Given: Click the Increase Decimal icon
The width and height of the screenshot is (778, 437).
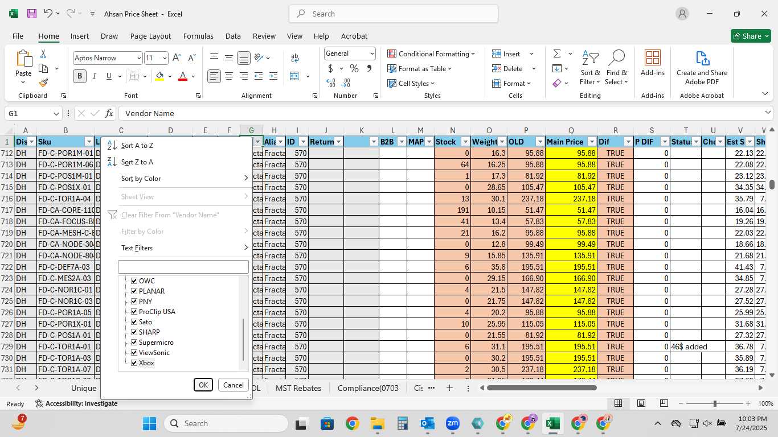Looking at the screenshot, I should [331, 83].
